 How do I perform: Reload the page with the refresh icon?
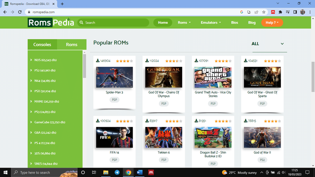click(20, 12)
